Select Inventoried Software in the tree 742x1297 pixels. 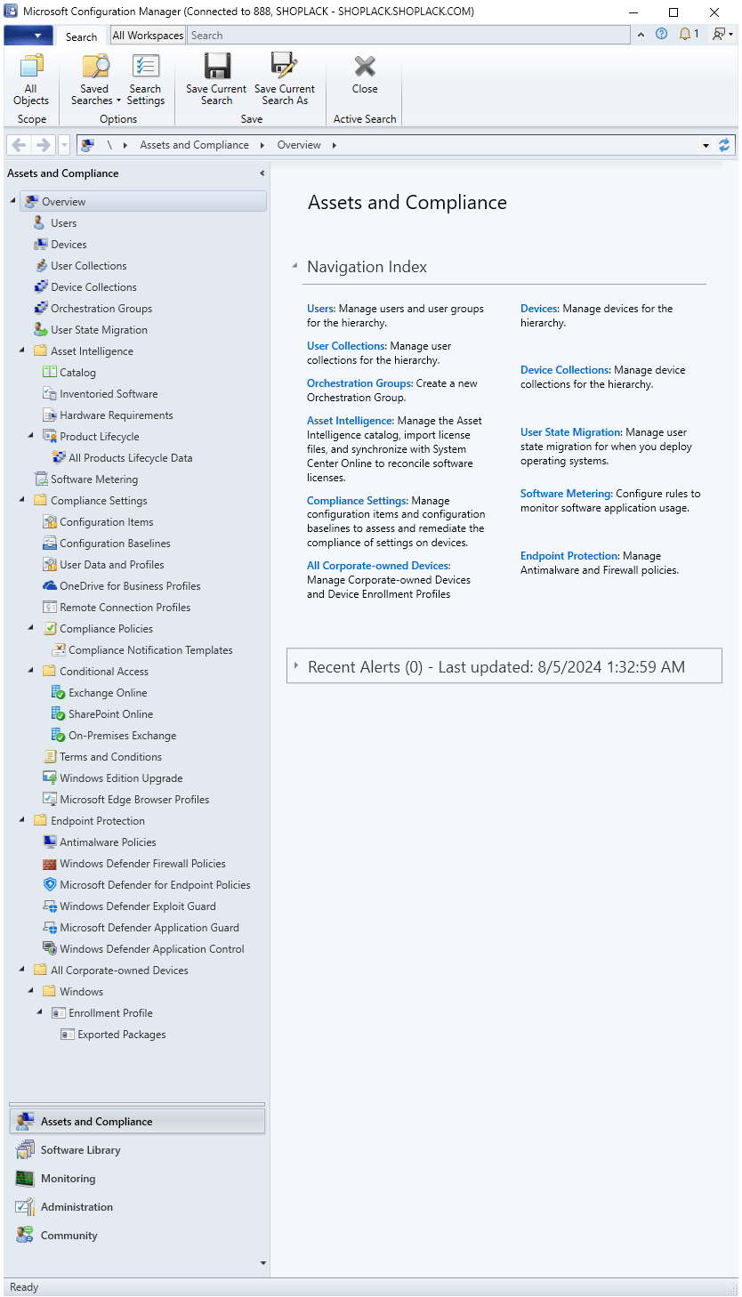pos(109,394)
